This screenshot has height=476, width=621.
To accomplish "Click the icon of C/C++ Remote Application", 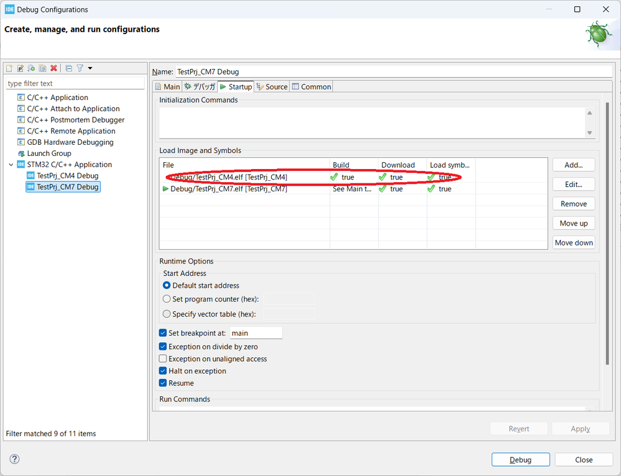I will point(21,131).
